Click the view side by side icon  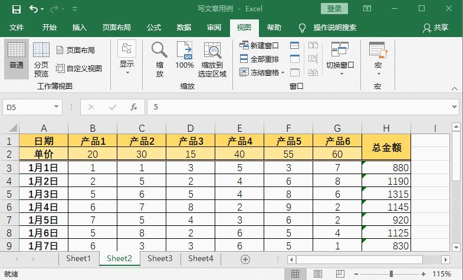coord(313,45)
